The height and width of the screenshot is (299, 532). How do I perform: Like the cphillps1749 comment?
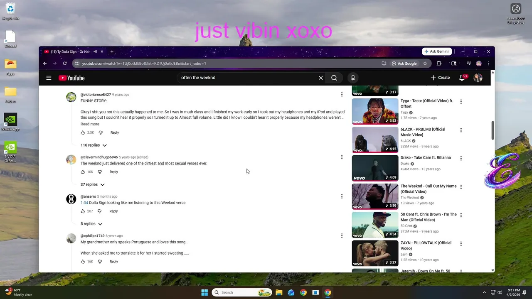[83, 262]
